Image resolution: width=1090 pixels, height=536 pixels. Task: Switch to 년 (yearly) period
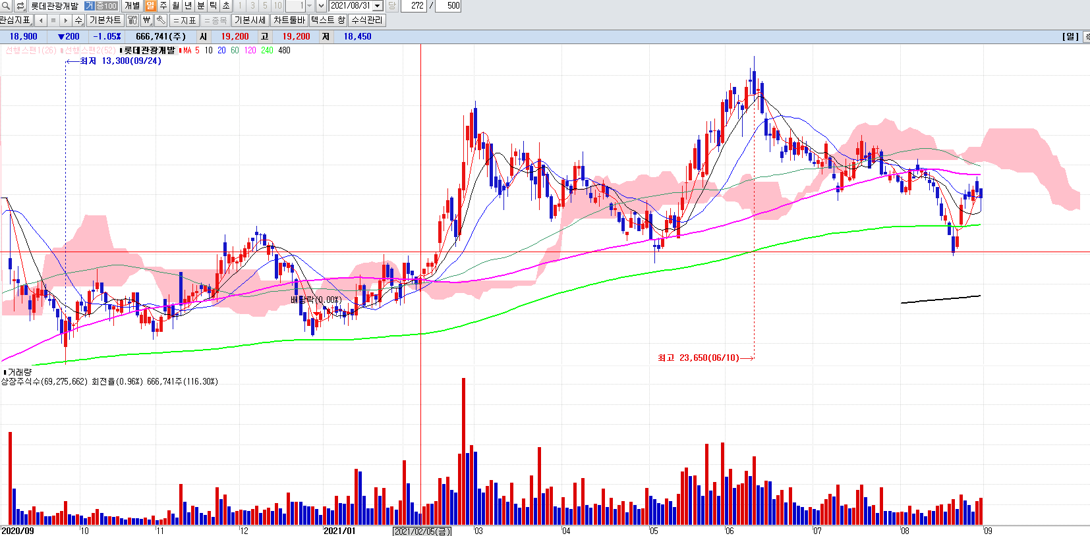188,6
